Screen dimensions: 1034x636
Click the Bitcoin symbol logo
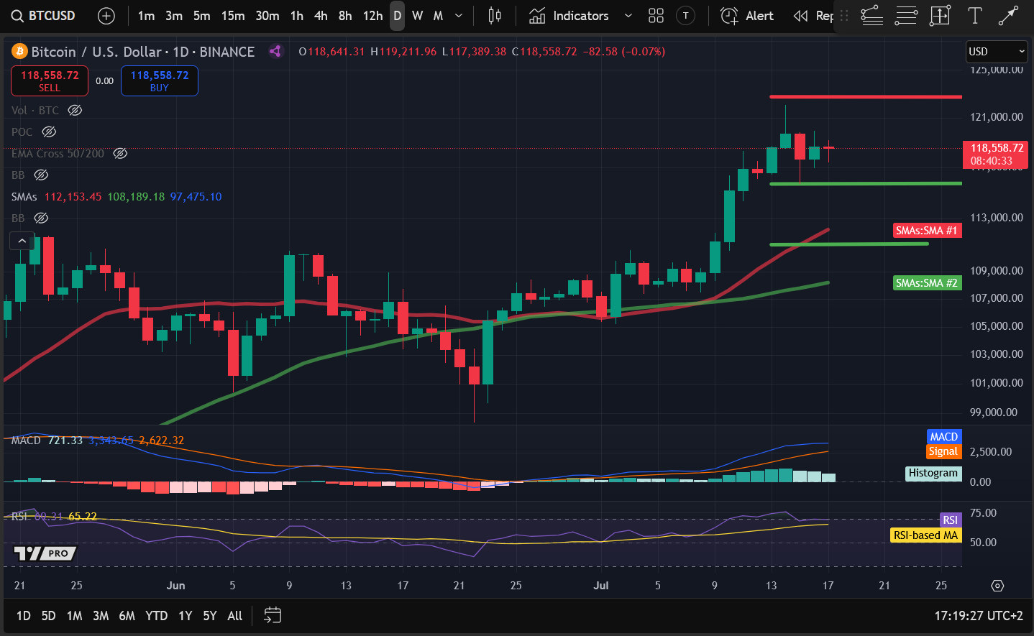[19, 52]
